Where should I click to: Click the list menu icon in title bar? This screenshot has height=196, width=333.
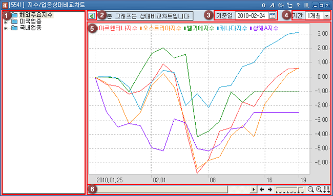pos(307,5)
